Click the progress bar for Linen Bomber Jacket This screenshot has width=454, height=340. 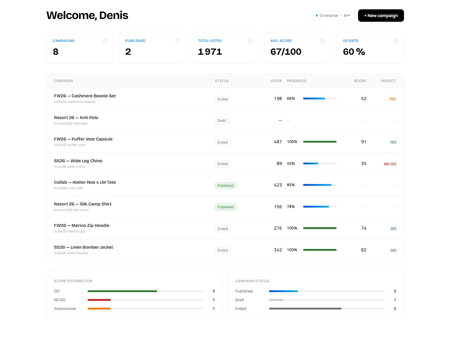click(320, 250)
